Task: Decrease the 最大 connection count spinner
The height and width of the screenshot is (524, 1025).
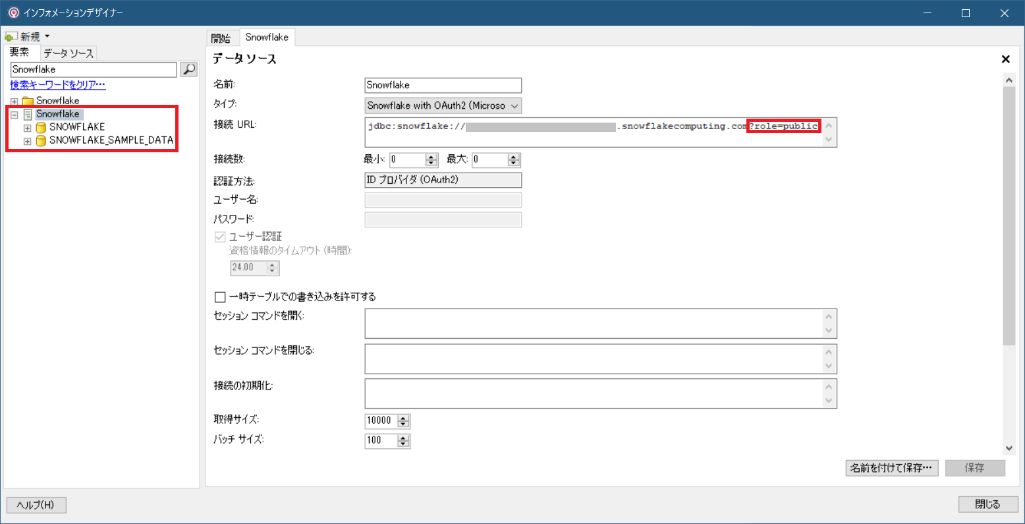Action: click(x=514, y=163)
